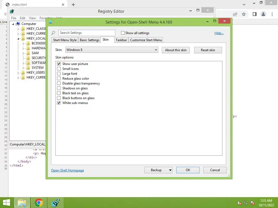Open Chrome profile avatar icon
The width and height of the screenshot is (278, 208).
coord(263,14)
